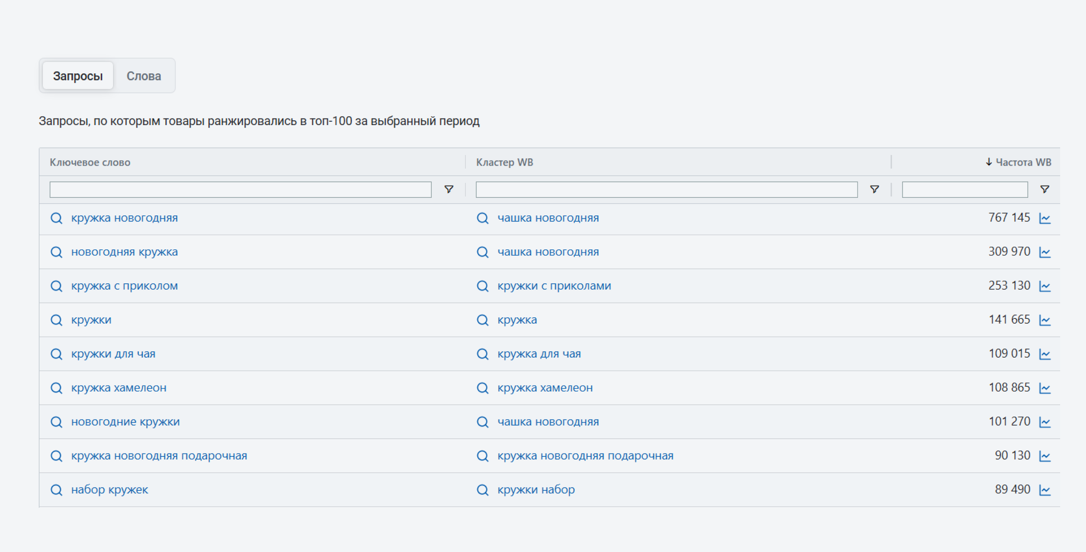1086x552 pixels.
Task: Open cluster link чашка новогодняя in first row
Action: (548, 218)
